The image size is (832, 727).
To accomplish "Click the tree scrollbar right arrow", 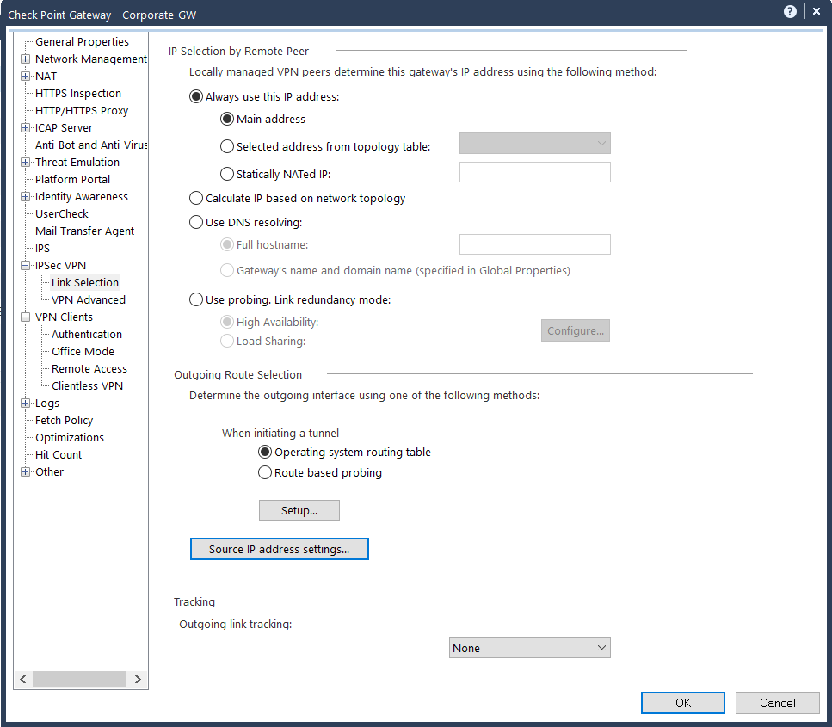I will [138, 679].
